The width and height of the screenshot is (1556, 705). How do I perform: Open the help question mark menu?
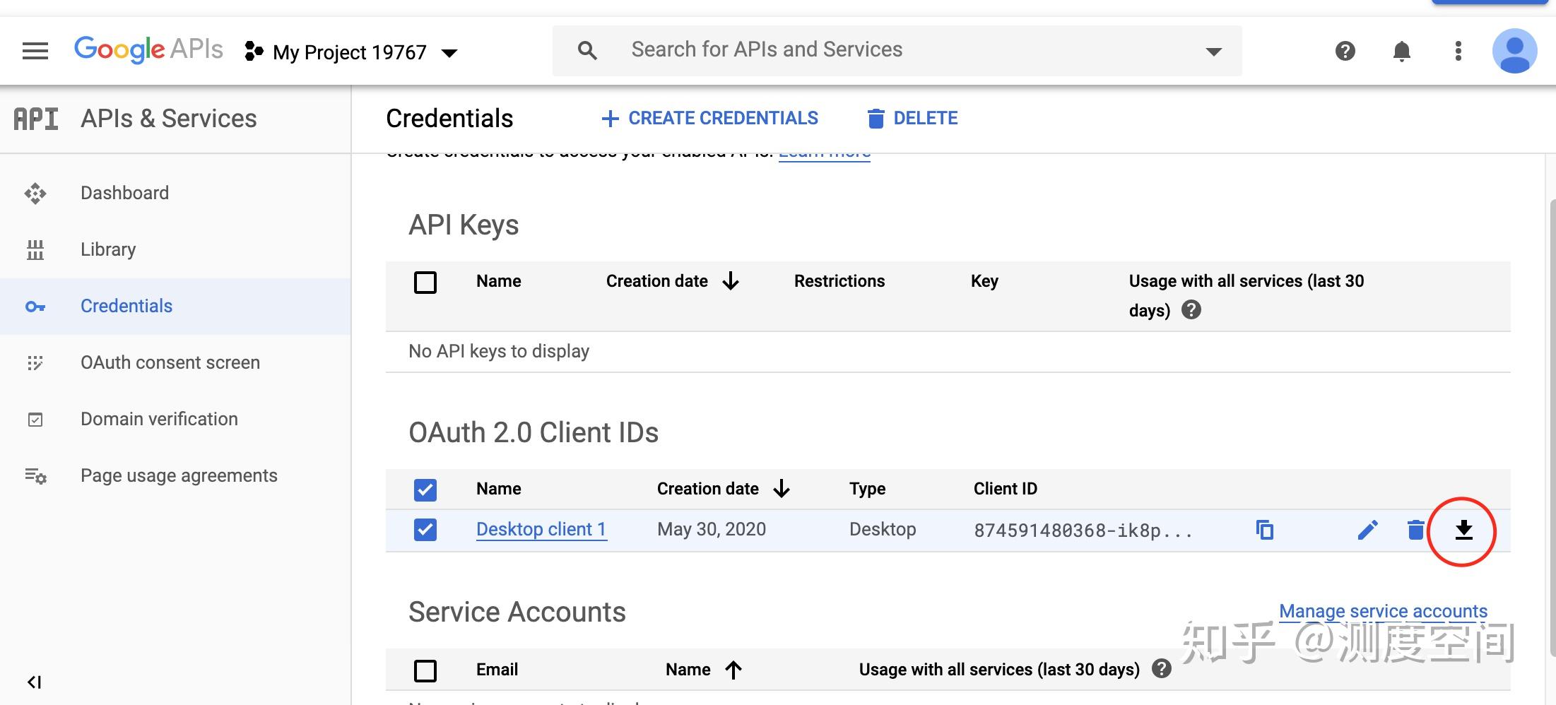click(x=1345, y=51)
